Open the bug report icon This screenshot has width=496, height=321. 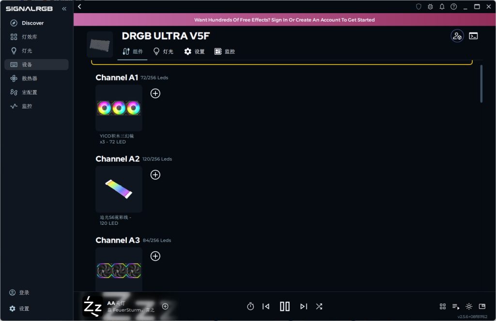click(430, 7)
